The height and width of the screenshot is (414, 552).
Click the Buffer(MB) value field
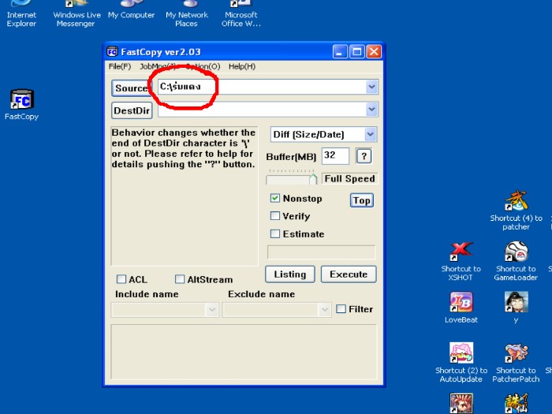point(335,155)
